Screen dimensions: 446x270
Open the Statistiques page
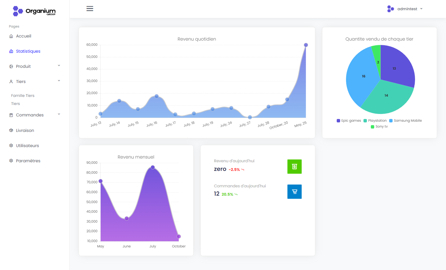(28, 51)
